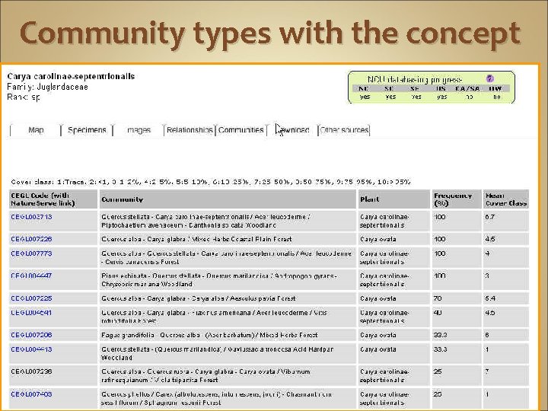Click the 'Fagus grandifolia - Quercus alba' community cell
Screen dimensions: 548x411
(228, 335)
